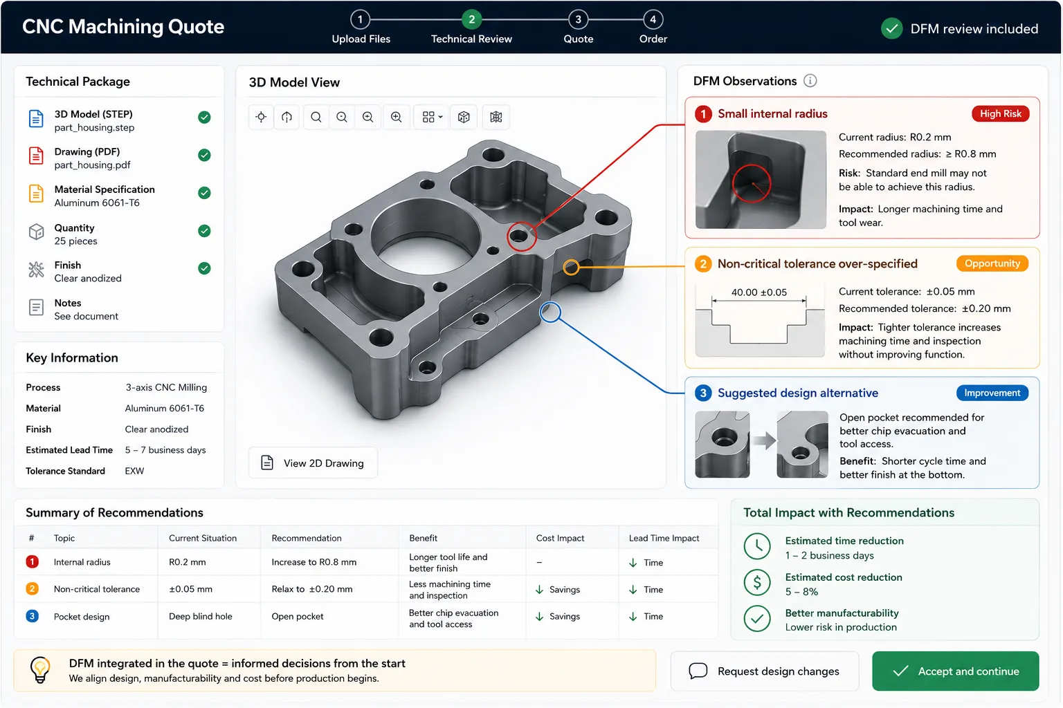This screenshot has height=708, width=1063.
Task: Click the orange number 2 badge in the summary table
Action: pos(33,588)
